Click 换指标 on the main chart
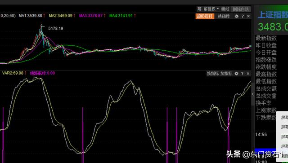The image size is (288, 163). pyautogui.click(x=224, y=16)
